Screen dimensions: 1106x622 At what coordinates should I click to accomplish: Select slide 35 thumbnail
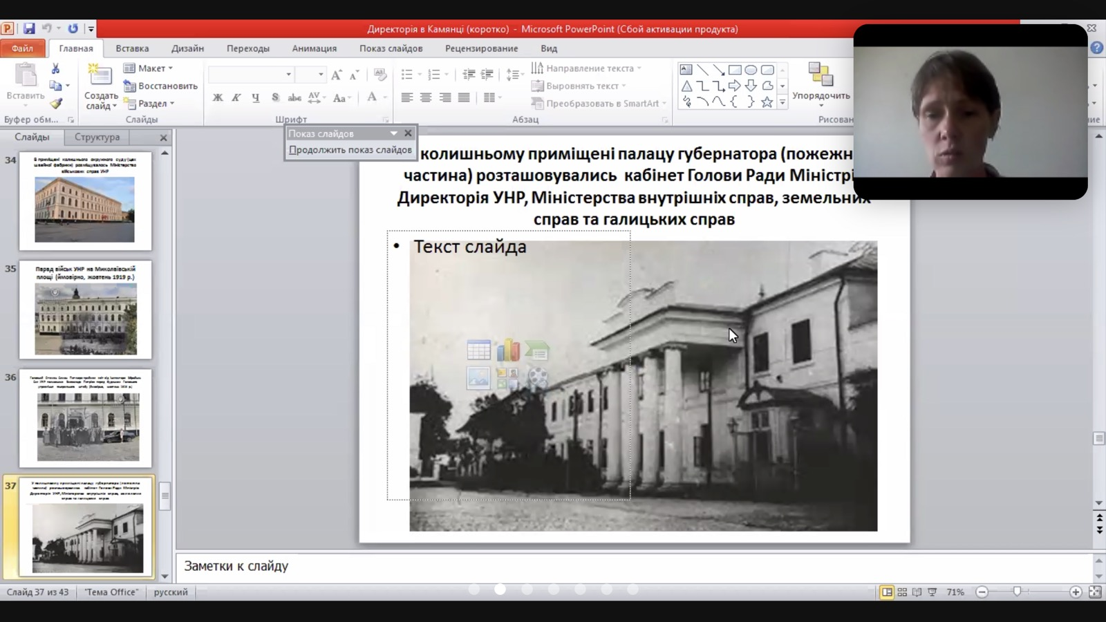(85, 310)
